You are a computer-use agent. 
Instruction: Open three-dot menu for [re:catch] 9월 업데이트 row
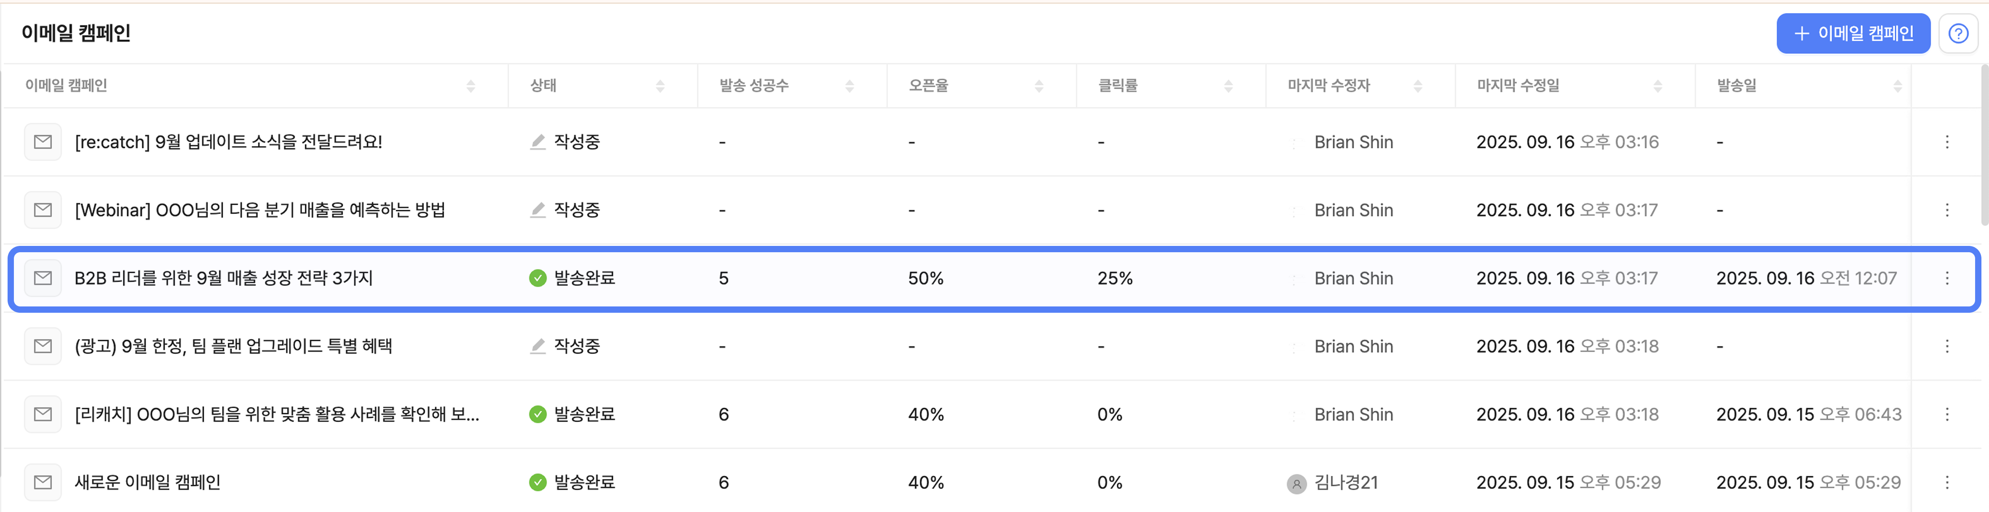click(1946, 142)
